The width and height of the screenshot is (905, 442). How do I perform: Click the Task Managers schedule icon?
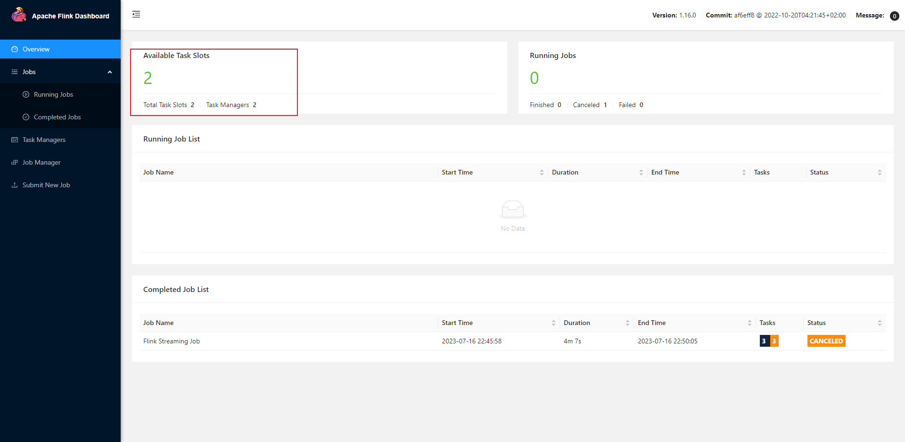(15, 140)
